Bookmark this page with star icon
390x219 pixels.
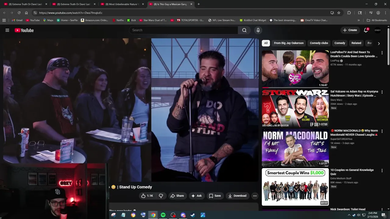point(339,13)
